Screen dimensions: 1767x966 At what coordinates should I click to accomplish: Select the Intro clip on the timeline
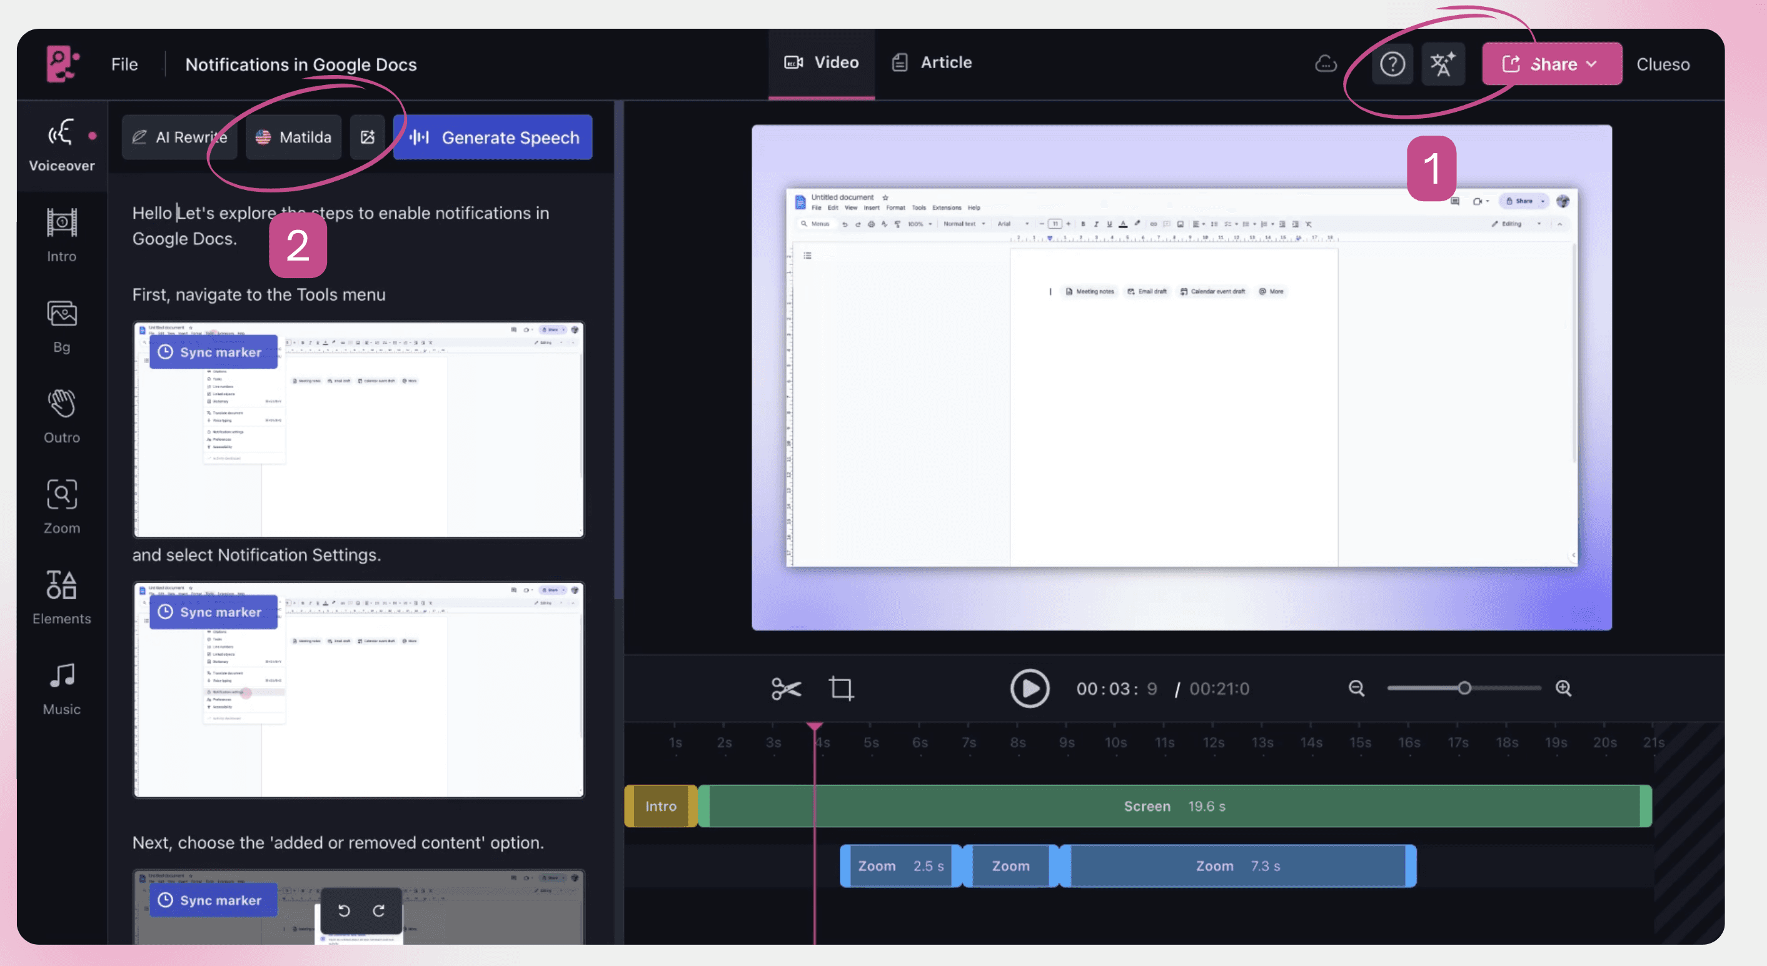[660, 806]
